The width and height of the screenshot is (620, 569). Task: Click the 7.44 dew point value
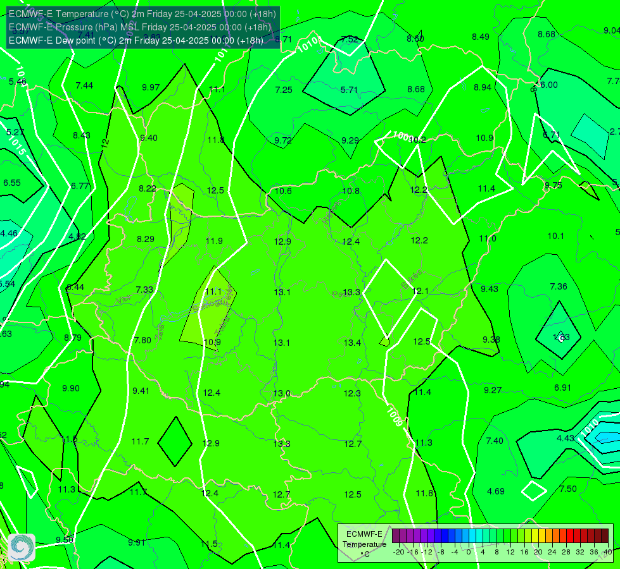tap(84, 85)
